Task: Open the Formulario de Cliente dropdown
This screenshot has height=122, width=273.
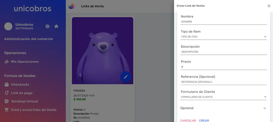Action: [224, 97]
